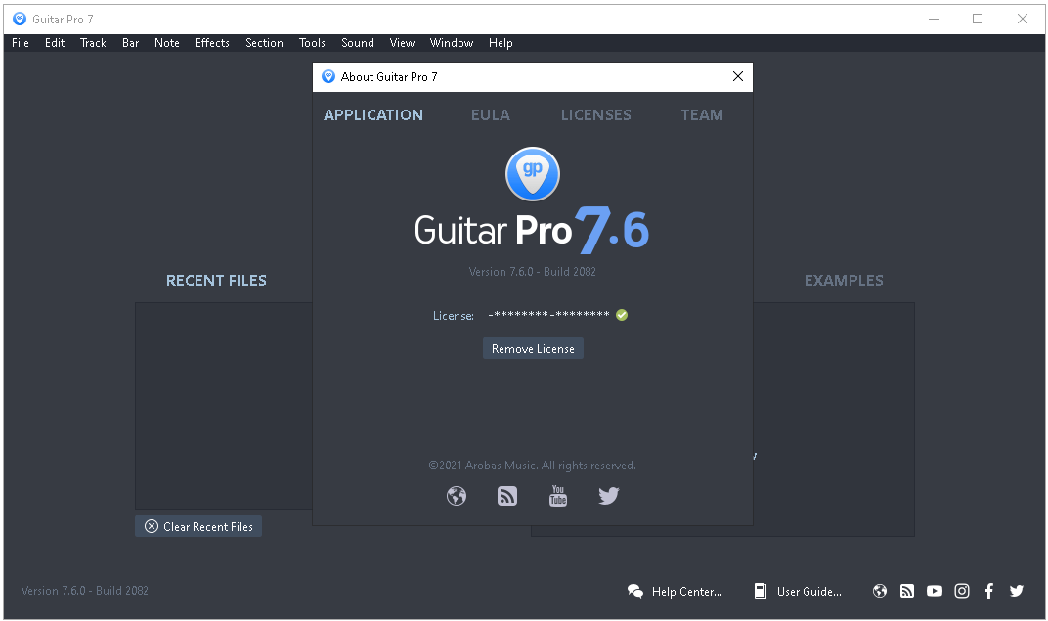The image size is (1048, 621).
Task: Maximize the Guitar Pro 7 window
Action: [x=978, y=19]
